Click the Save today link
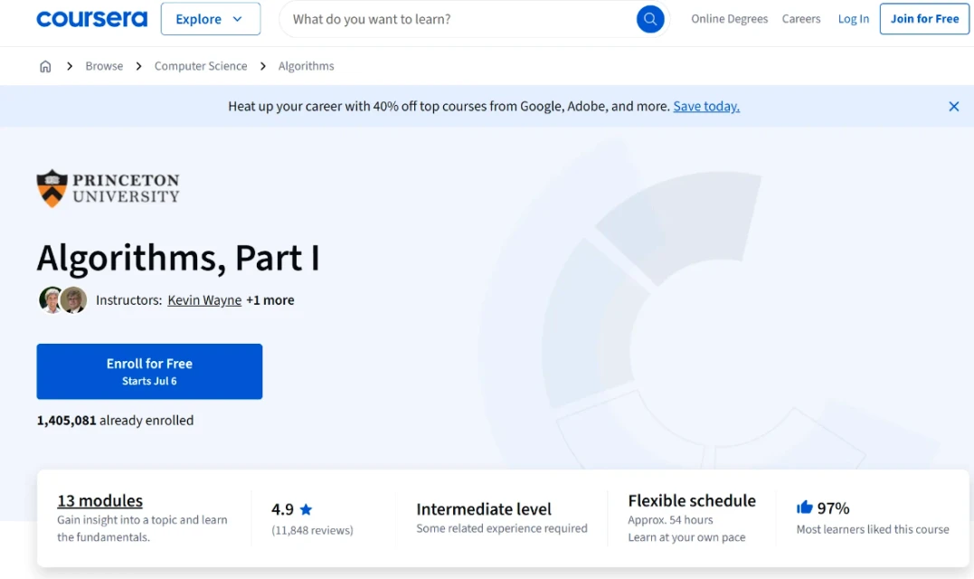Image resolution: width=974 pixels, height=579 pixels. click(706, 106)
